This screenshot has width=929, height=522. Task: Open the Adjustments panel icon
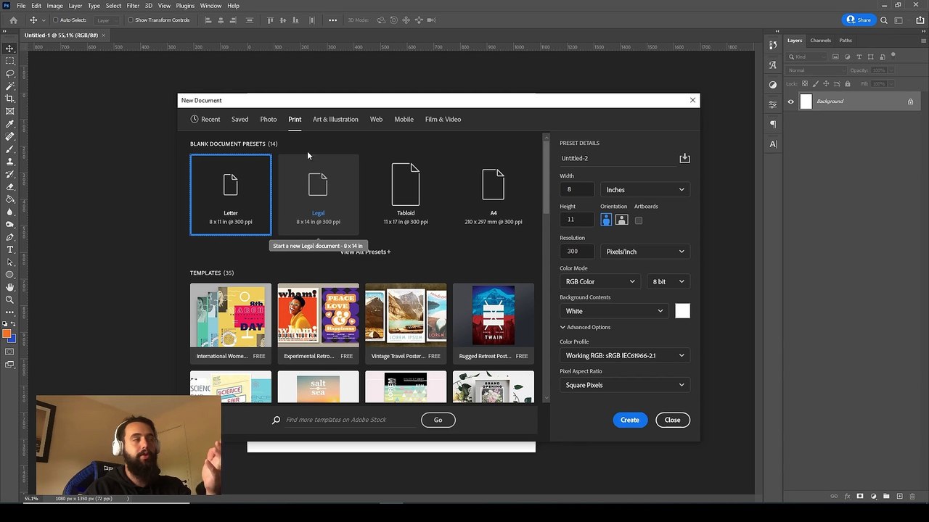tap(773, 85)
